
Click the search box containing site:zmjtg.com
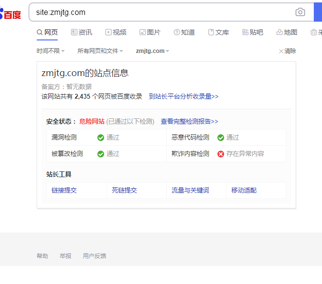pyautogui.click(x=159, y=12)
